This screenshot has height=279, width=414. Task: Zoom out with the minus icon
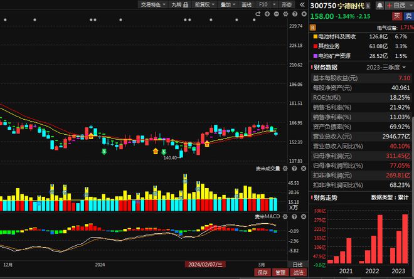click(276, 14)
